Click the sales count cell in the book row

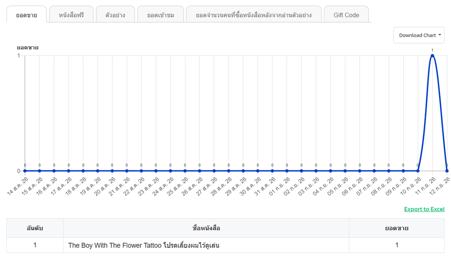pos(397,245)
